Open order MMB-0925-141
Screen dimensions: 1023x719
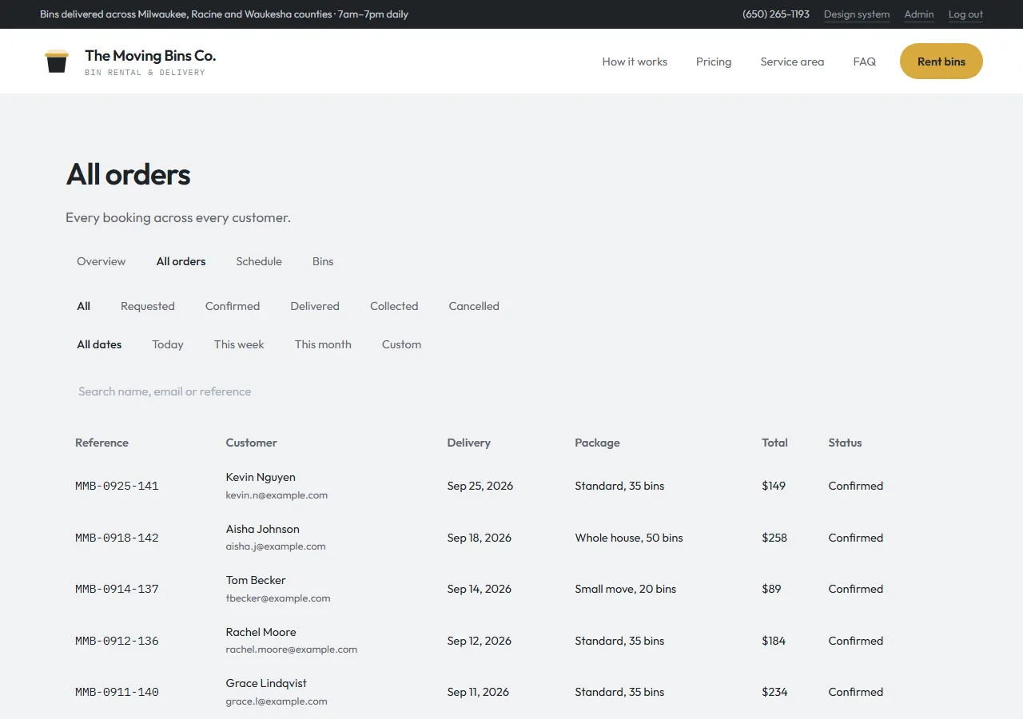point(117,486)
